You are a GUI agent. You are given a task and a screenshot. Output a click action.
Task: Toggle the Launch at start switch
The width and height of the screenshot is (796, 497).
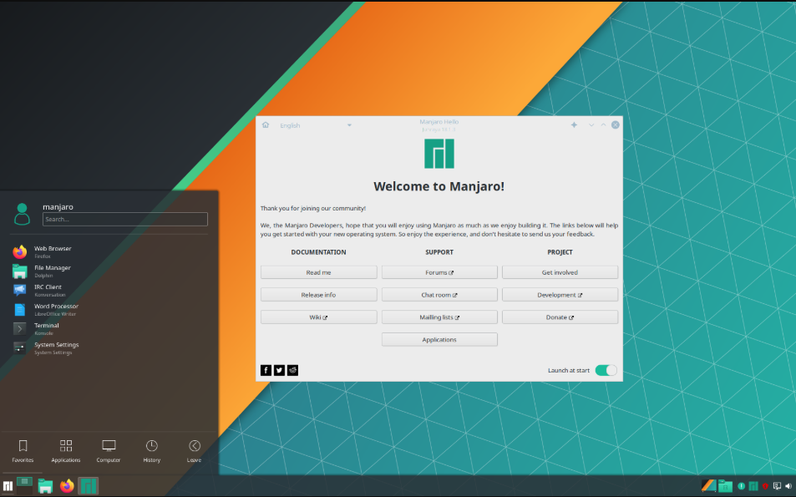[x=606, y=370]
